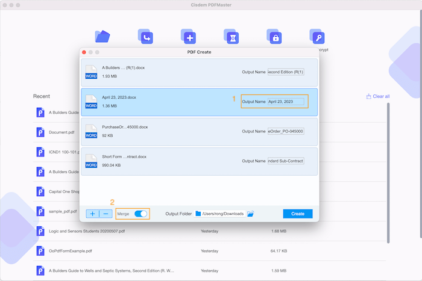Click the Create button
This screenshot has height=281, width=422.
298,214
